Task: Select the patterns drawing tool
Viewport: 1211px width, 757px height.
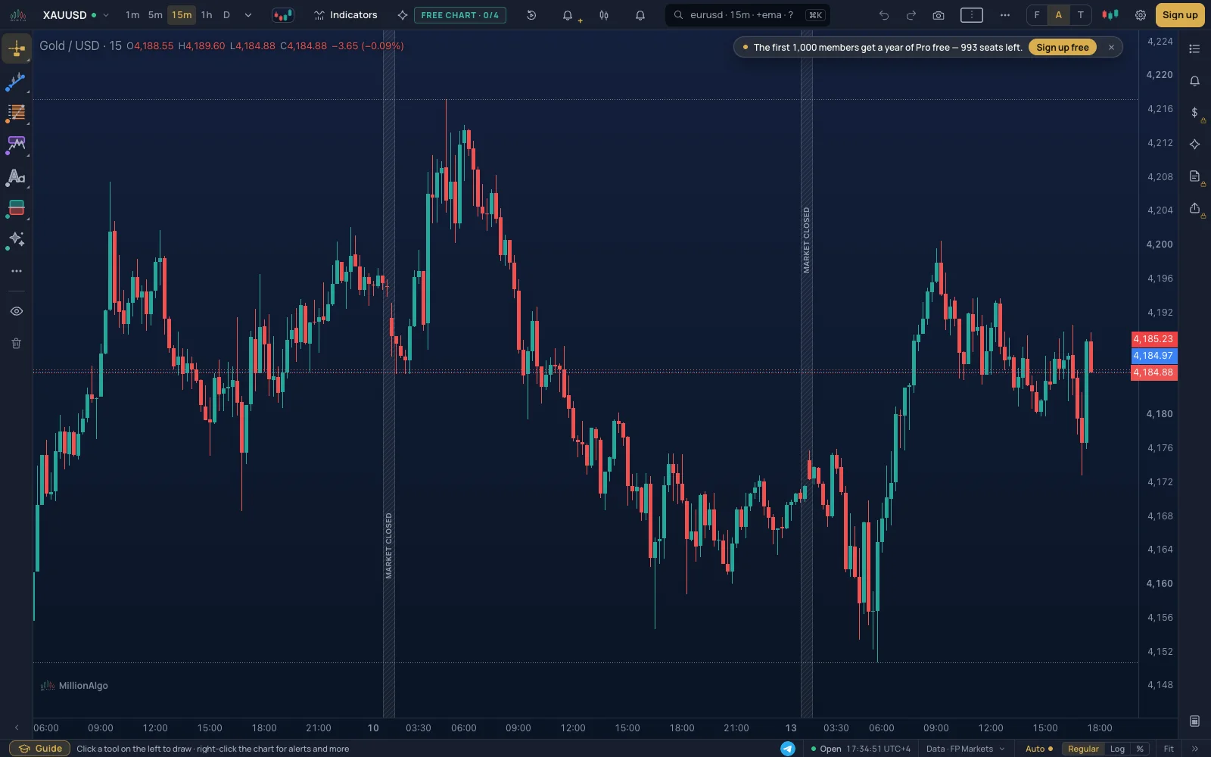Action: (16, 145)
